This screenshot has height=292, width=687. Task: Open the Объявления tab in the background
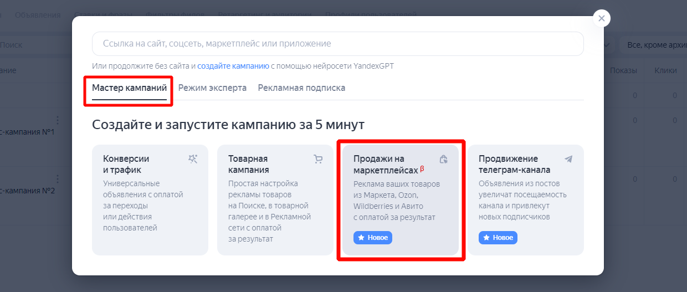(38, 15)
